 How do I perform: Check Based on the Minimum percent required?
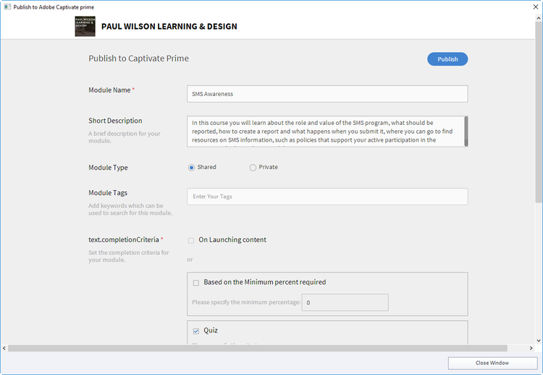point(196,283)
